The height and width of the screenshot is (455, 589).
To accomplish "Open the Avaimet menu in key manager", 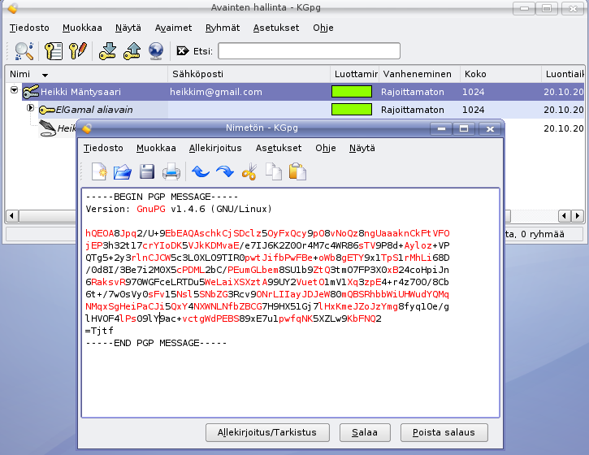I will pyautogui.click(x=174, y=27).
